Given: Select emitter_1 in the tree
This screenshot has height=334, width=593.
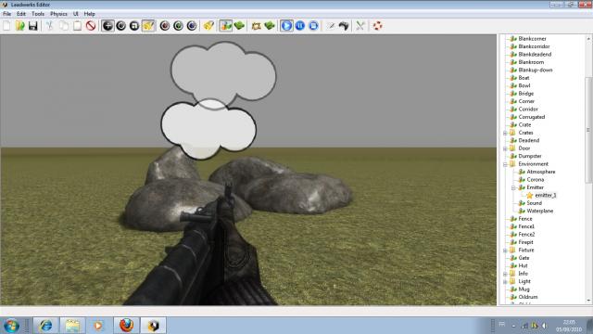Looking at the screenshot, I should (546, 195).
